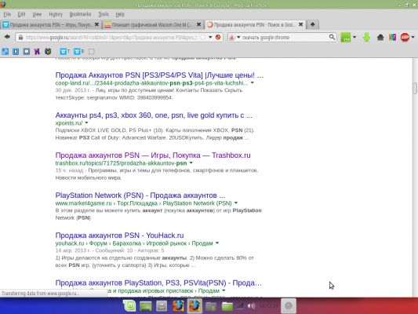Click the network signal bars tray icon
This screenshot has height=314, width=418.
(240, 306)
